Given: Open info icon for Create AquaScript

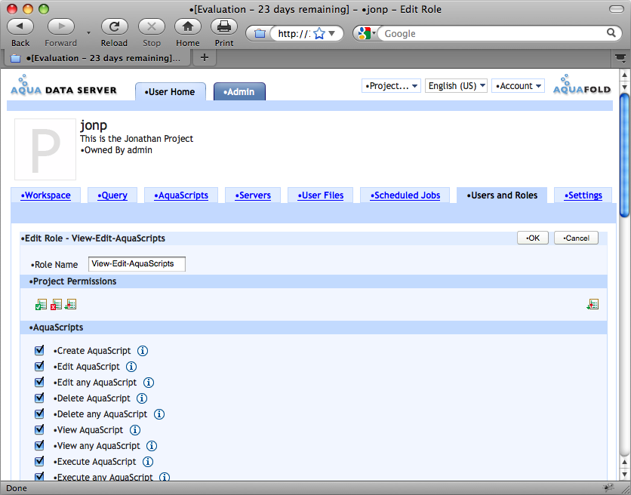Looking at the screenshot, I should point(143,351).
